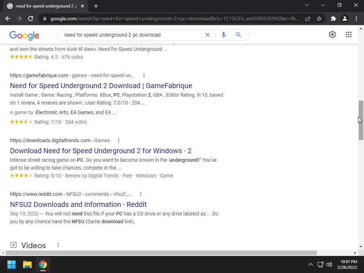Viewport: 364px width, 273px height.
Task: Click the browser address bar URL
Action: pos(175,18)
